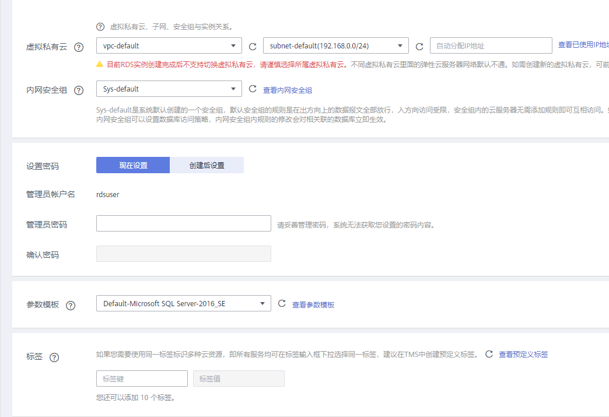This screenshot has width=609, height=417.
Task: Open the 查看内网安全组 link
Action: click(x=288, y=90)
